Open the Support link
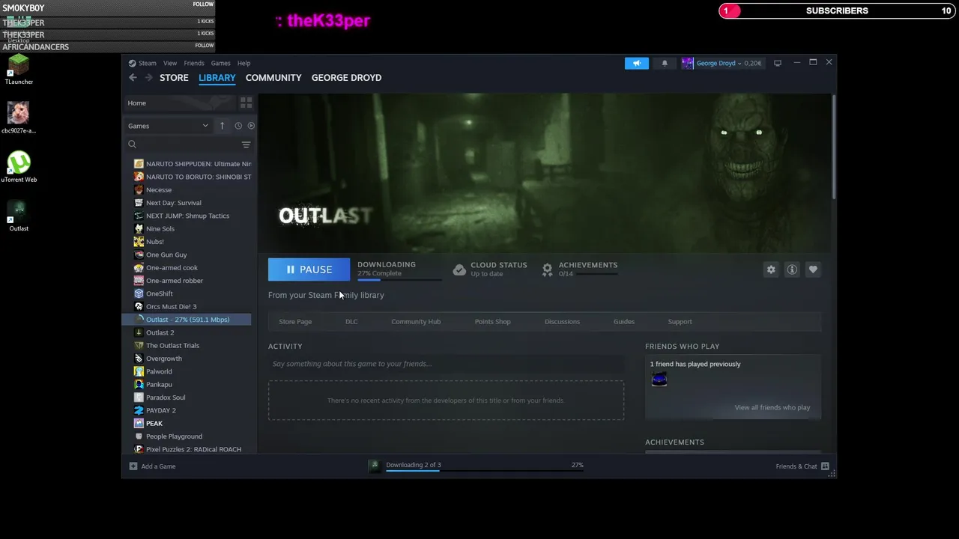The height and width of the screenshot is (539, 959). click(x=680, y=321)
